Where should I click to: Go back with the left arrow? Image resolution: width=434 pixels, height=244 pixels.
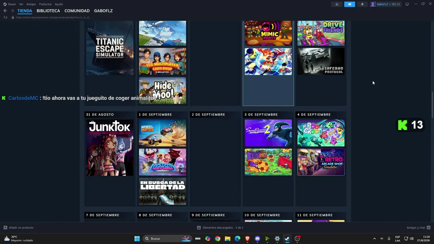click(5, 11)
